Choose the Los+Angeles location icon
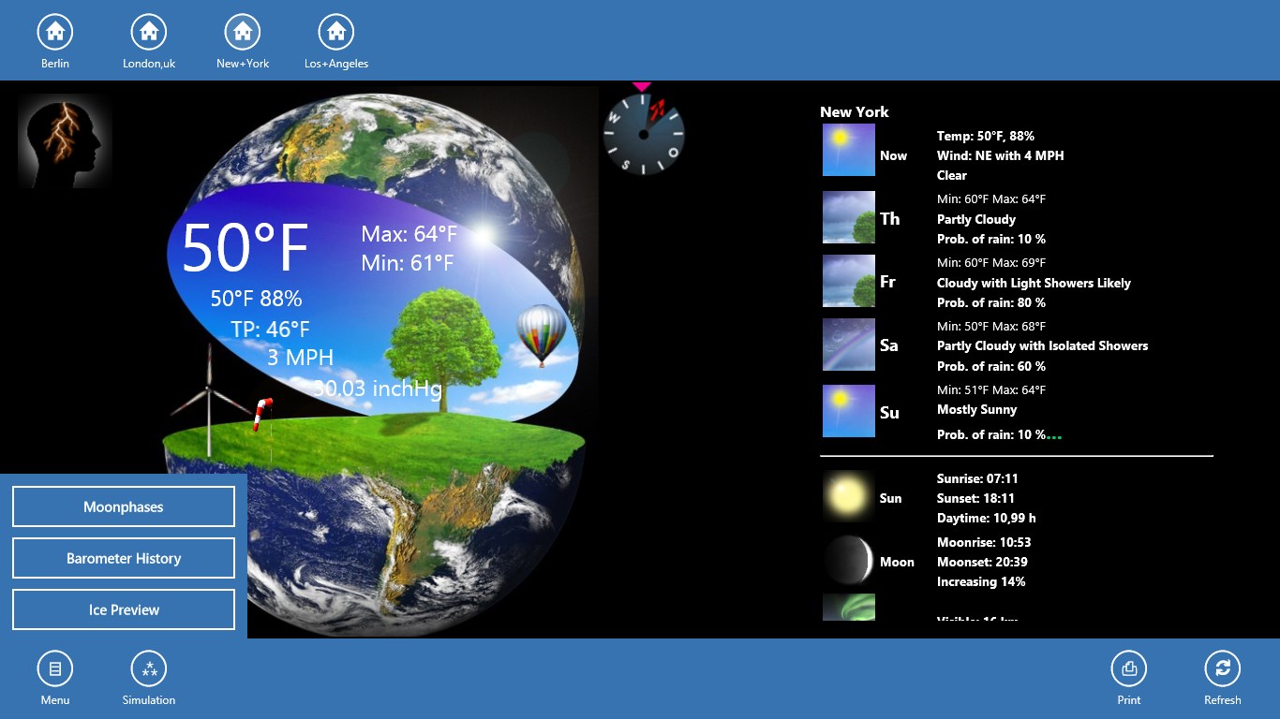1280x719 pixels. pos(336,33)
